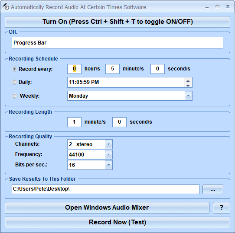Screen dimensions: 235x233
Task: Browse for folder with the ... button
Action: (213, 189)
